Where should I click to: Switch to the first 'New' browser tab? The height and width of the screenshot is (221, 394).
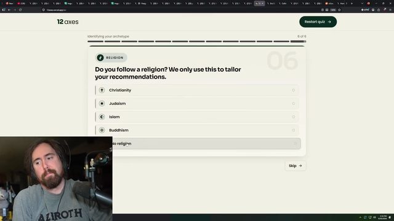10,4
